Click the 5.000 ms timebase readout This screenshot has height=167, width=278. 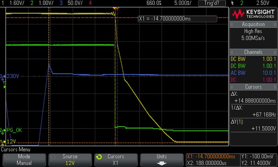click(x=183, y=3)
